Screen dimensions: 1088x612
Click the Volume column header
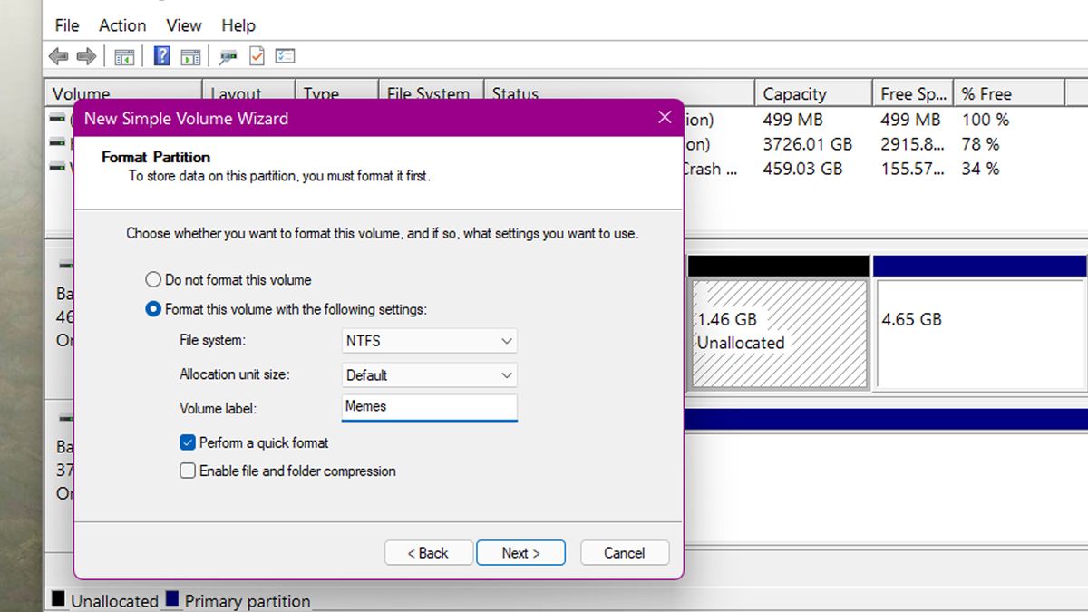click(x=123, y=93)
